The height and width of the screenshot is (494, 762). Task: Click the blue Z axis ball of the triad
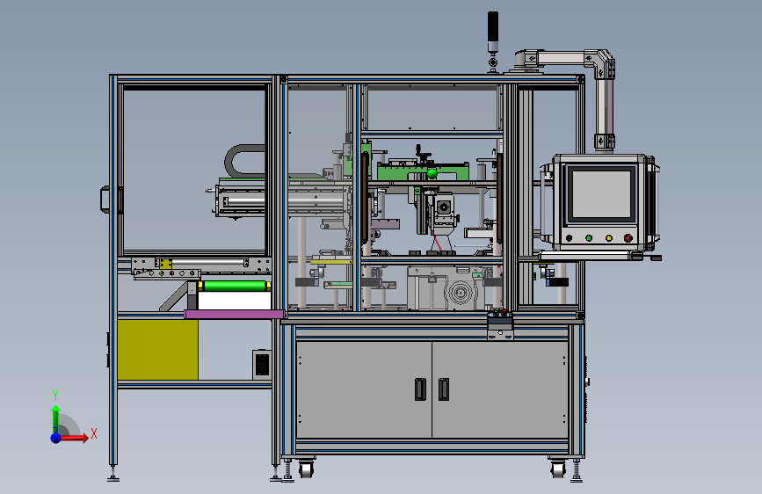click(56, 438)
